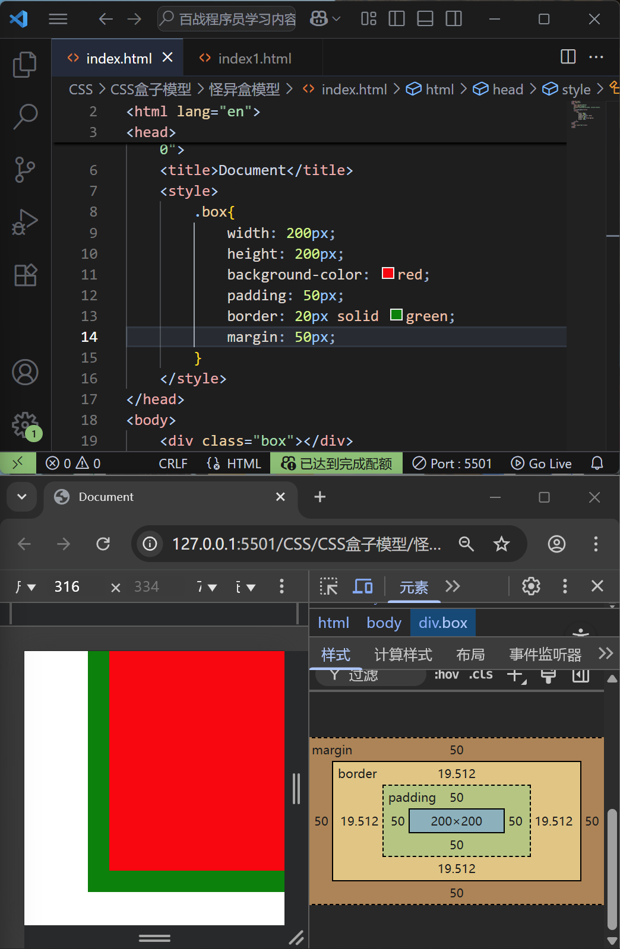This screenshot has height=949, width=620.
Task: Open the Copilot chat icon in title bar
Action: 319,19
